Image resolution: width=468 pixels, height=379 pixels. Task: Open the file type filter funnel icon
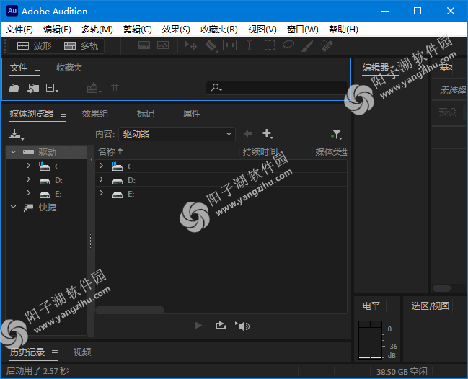pos(337,134)
